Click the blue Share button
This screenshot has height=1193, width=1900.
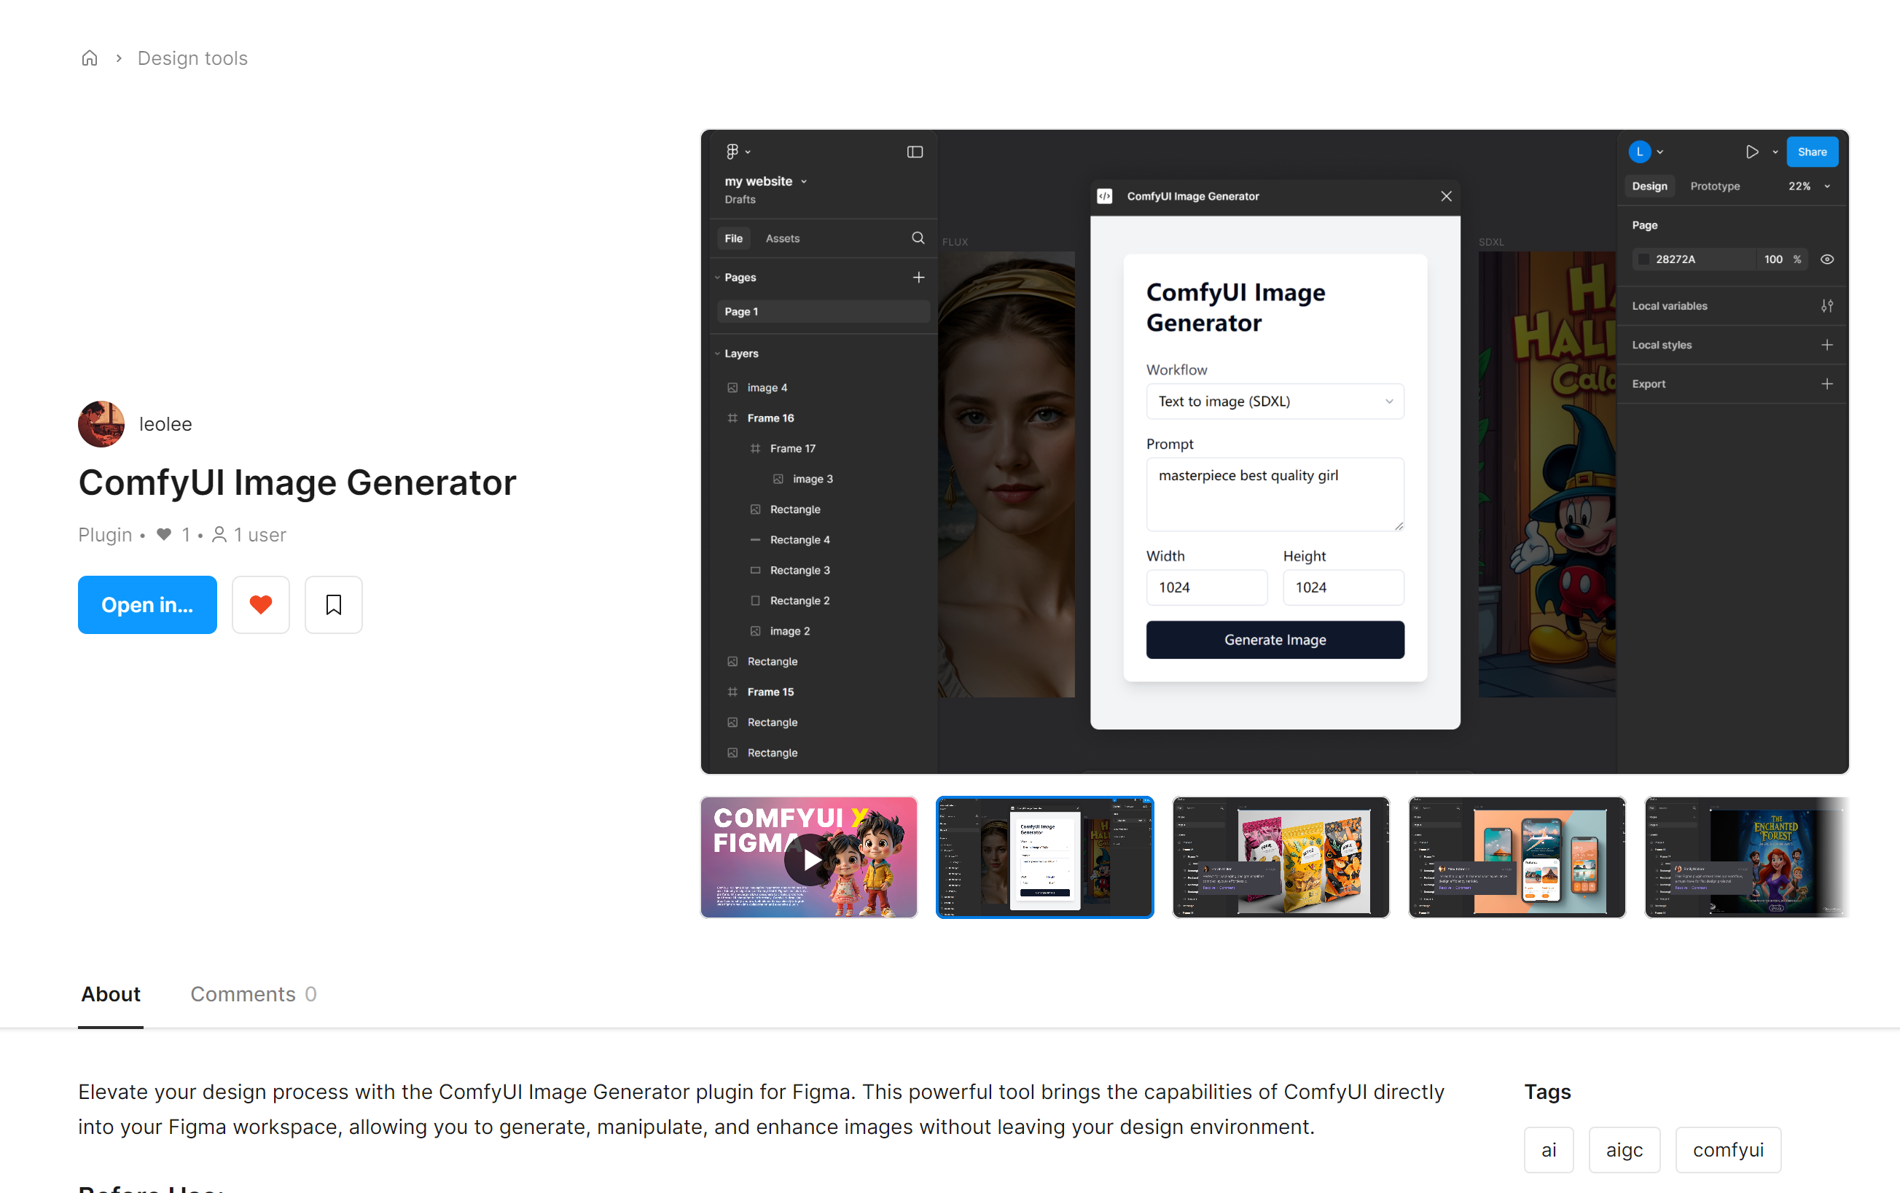click(x=1813, y=152)
